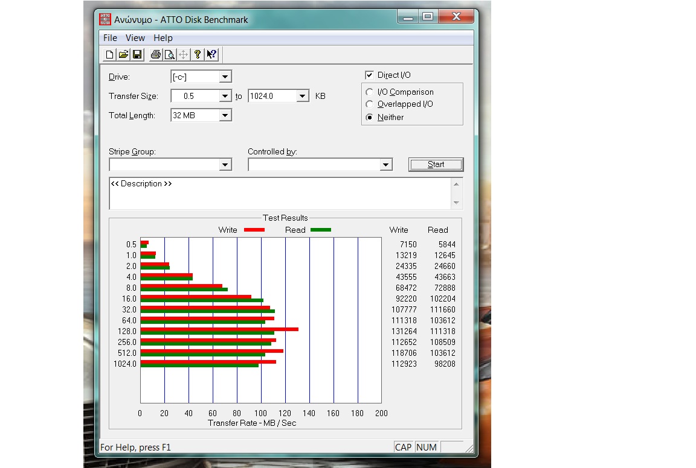
Task: Click the read value 5844
Action: click(447, 245)
